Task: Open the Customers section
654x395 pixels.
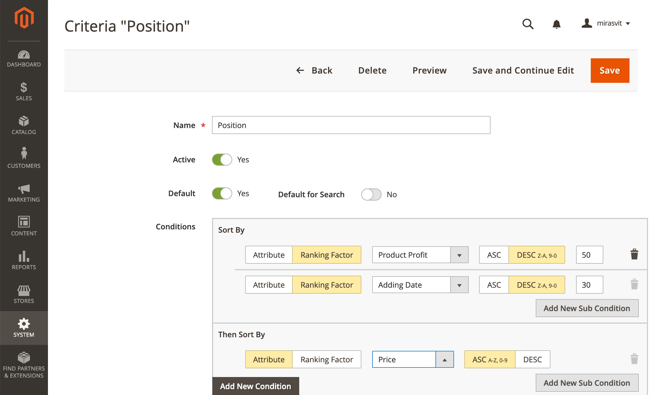Action: [24, 159]
